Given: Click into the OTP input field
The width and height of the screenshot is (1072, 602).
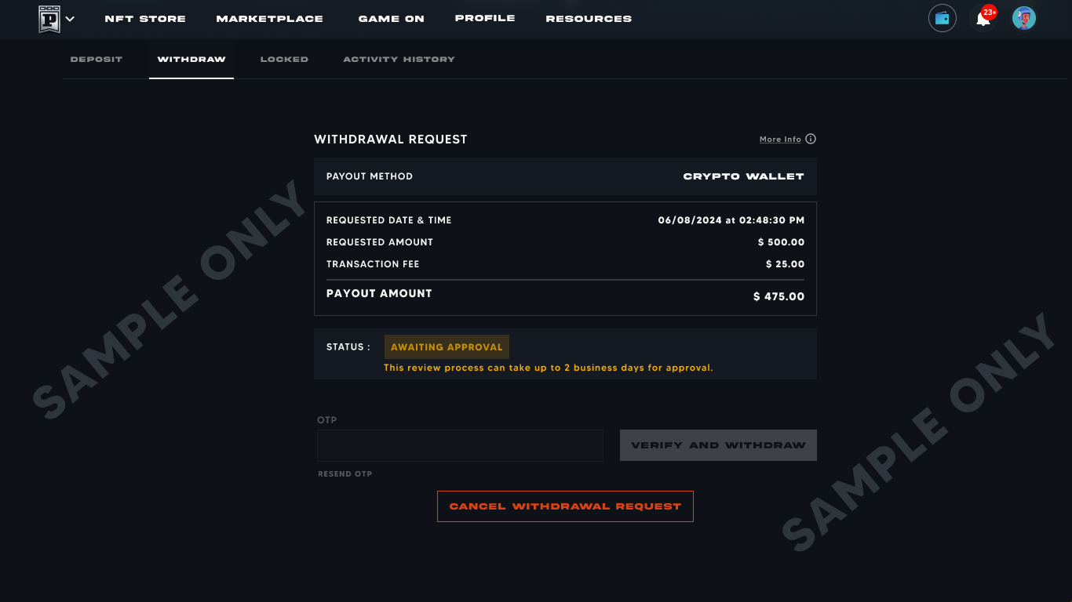Looking at the screenshot, I should [460, 445].
